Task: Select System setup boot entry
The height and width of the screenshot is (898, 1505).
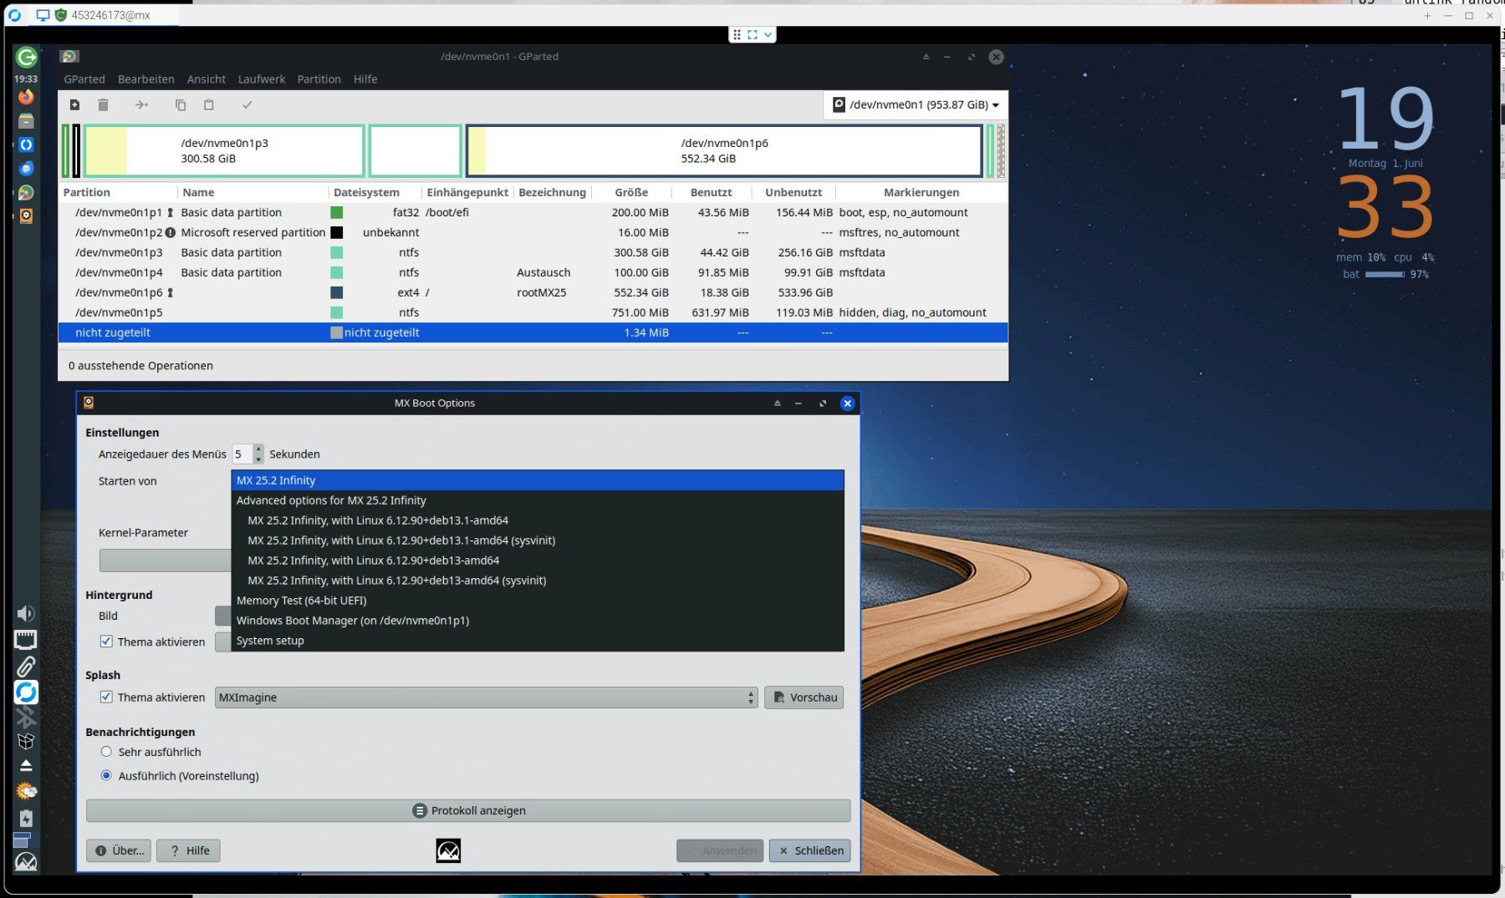Action: click(x=538, y=641)
